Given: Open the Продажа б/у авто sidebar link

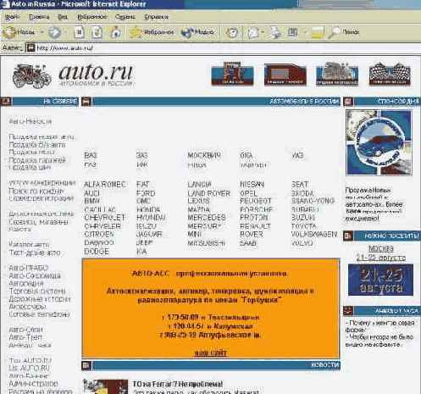Looking at the screenshot, I should coord(37,145).
